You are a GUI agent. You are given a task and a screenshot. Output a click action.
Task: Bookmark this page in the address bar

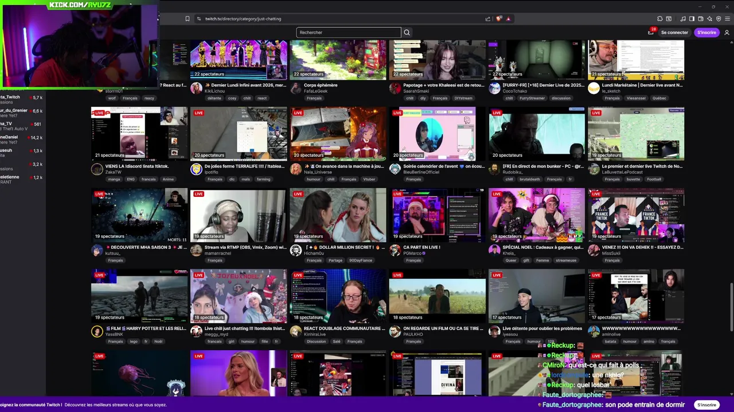pos(187,18)
